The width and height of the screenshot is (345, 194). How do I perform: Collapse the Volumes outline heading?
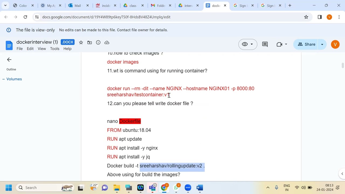click(x=4, y=79)
